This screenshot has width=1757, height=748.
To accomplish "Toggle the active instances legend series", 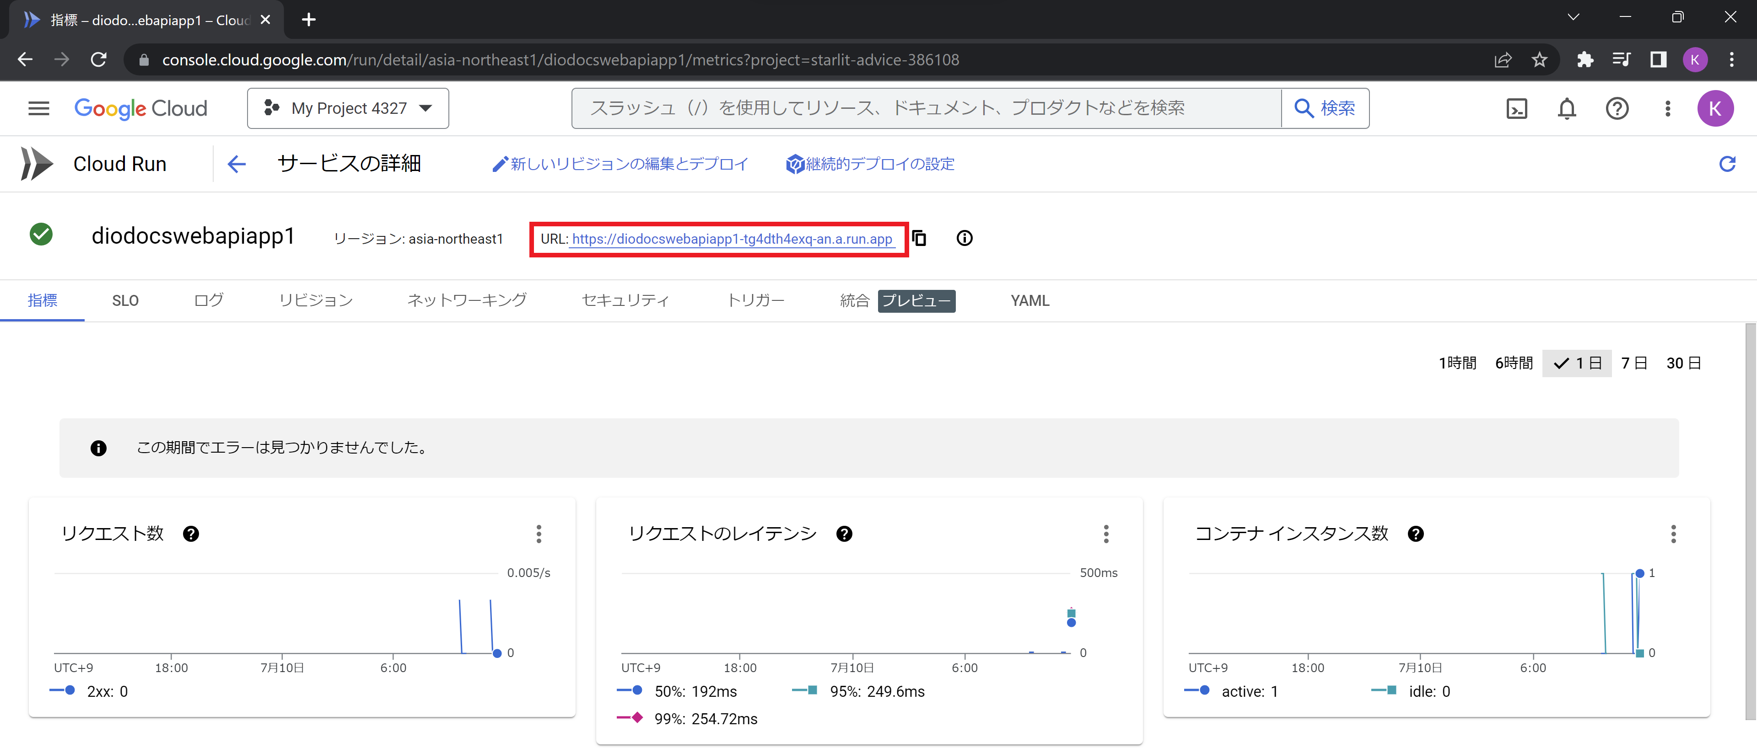I will 1231,691.
